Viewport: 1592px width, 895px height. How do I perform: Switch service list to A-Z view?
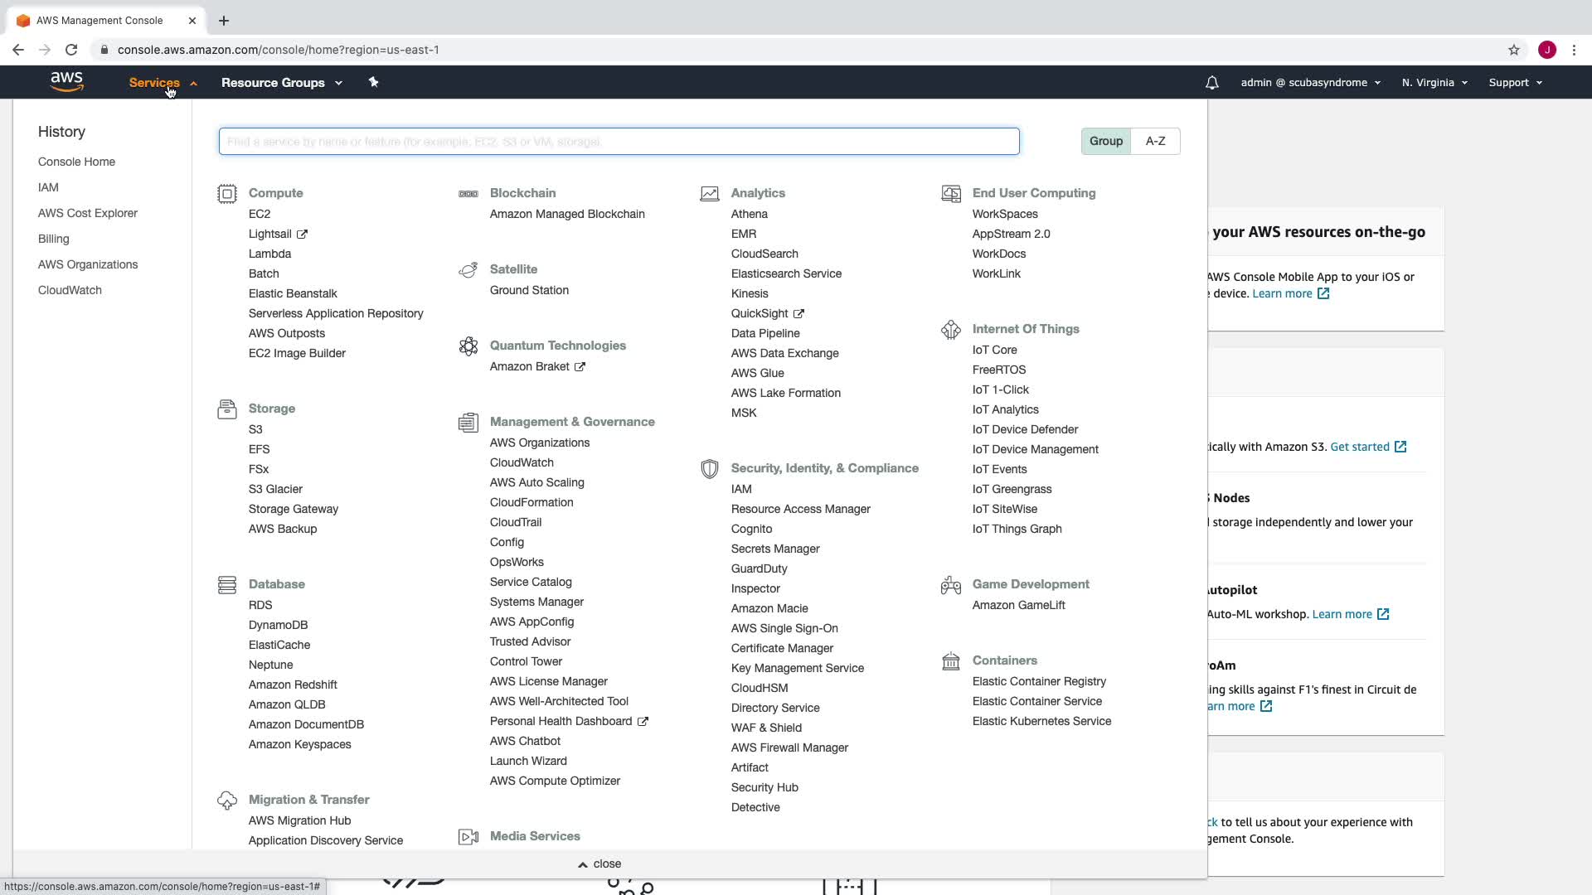[1155, 142]
